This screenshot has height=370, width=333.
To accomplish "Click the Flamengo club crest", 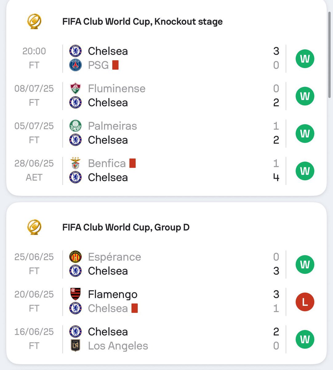I will coord(75,294).
